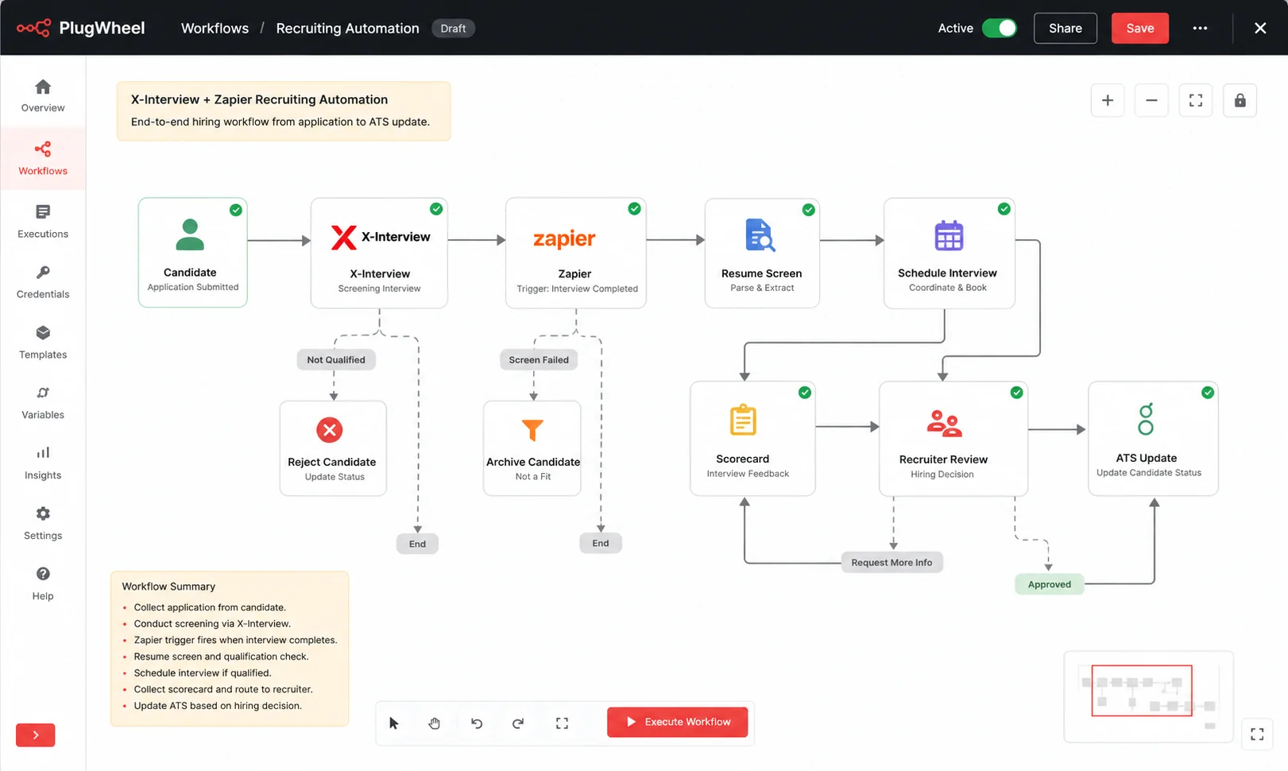Image resolution: width=1288 pixels, height=771 pixels.
Task: Select the Scorecard node
Action: 752,439
